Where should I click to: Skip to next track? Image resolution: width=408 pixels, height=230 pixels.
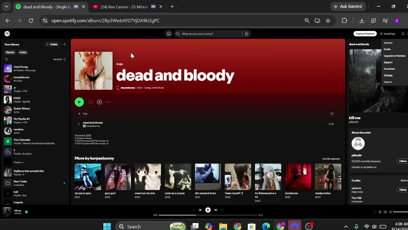click(x=216, y=210)
